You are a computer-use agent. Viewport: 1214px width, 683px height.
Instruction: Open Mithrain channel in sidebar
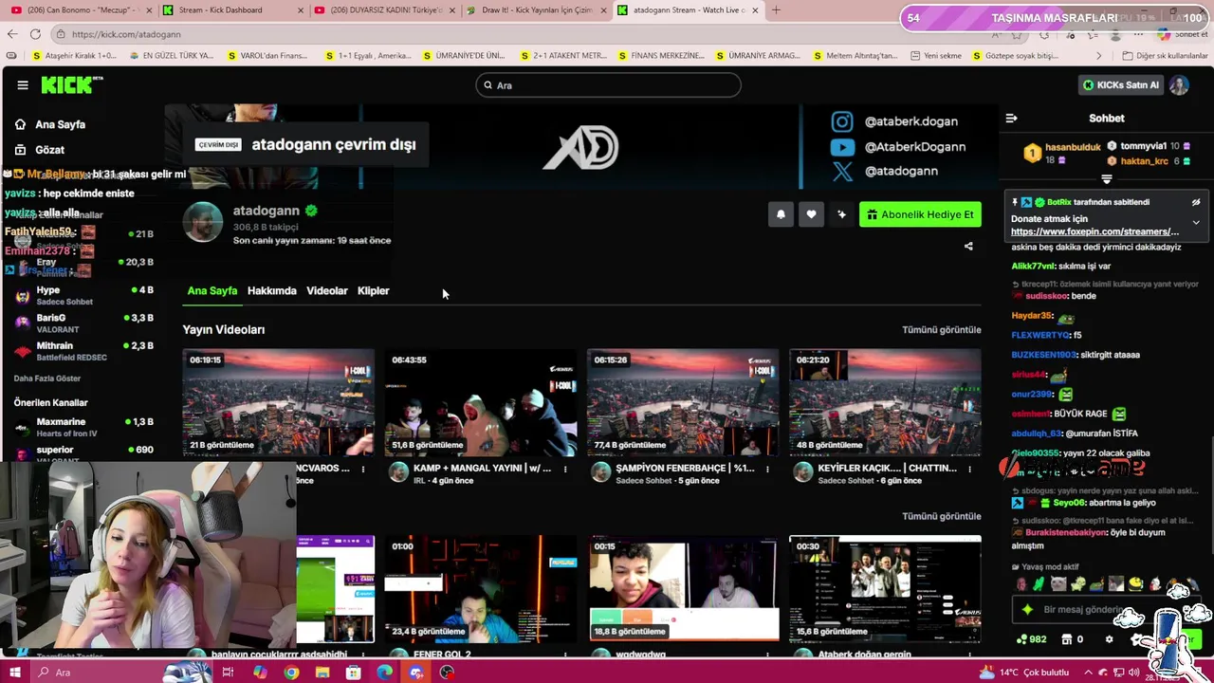click(83, 351)
